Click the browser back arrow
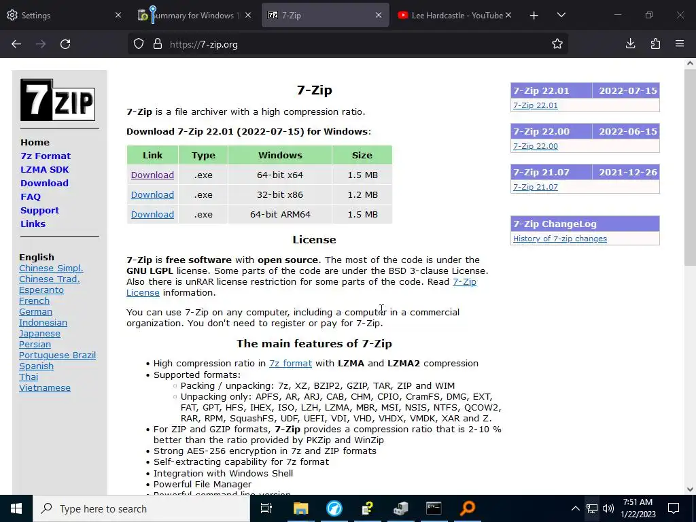Viewport: 696px width, 522px height. coord(16,44)
